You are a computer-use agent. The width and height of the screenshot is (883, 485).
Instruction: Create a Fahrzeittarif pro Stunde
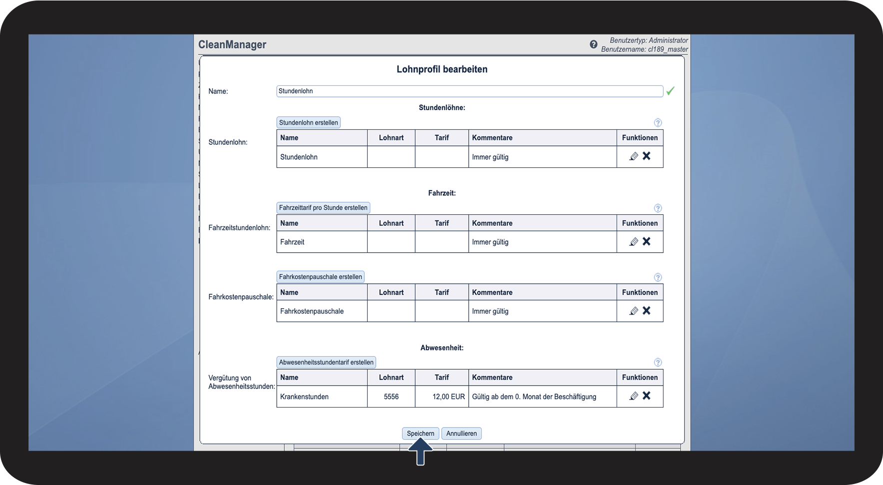pyautogui.click(x=323, y=208)
